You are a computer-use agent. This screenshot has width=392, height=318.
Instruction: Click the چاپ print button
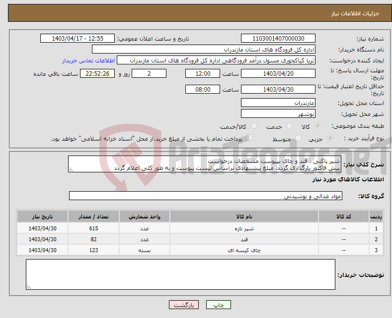point(219,305)
